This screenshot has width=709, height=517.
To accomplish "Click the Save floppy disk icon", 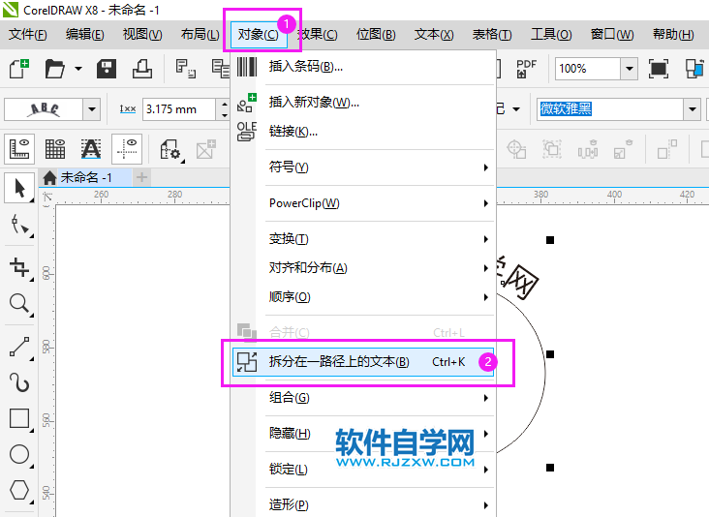I will [x=107, y=69].
